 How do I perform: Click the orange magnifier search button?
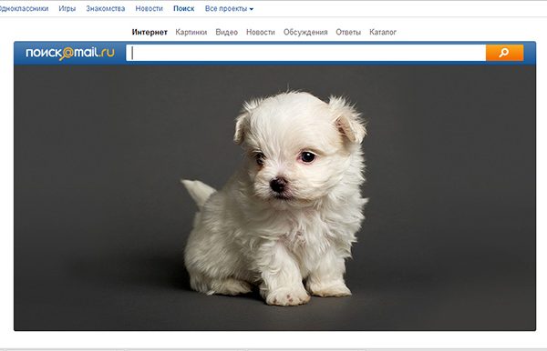click(x=504, y=53)
